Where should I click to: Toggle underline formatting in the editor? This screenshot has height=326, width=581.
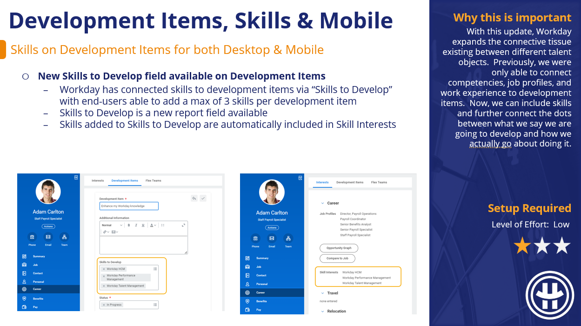(x=143, y=225)
